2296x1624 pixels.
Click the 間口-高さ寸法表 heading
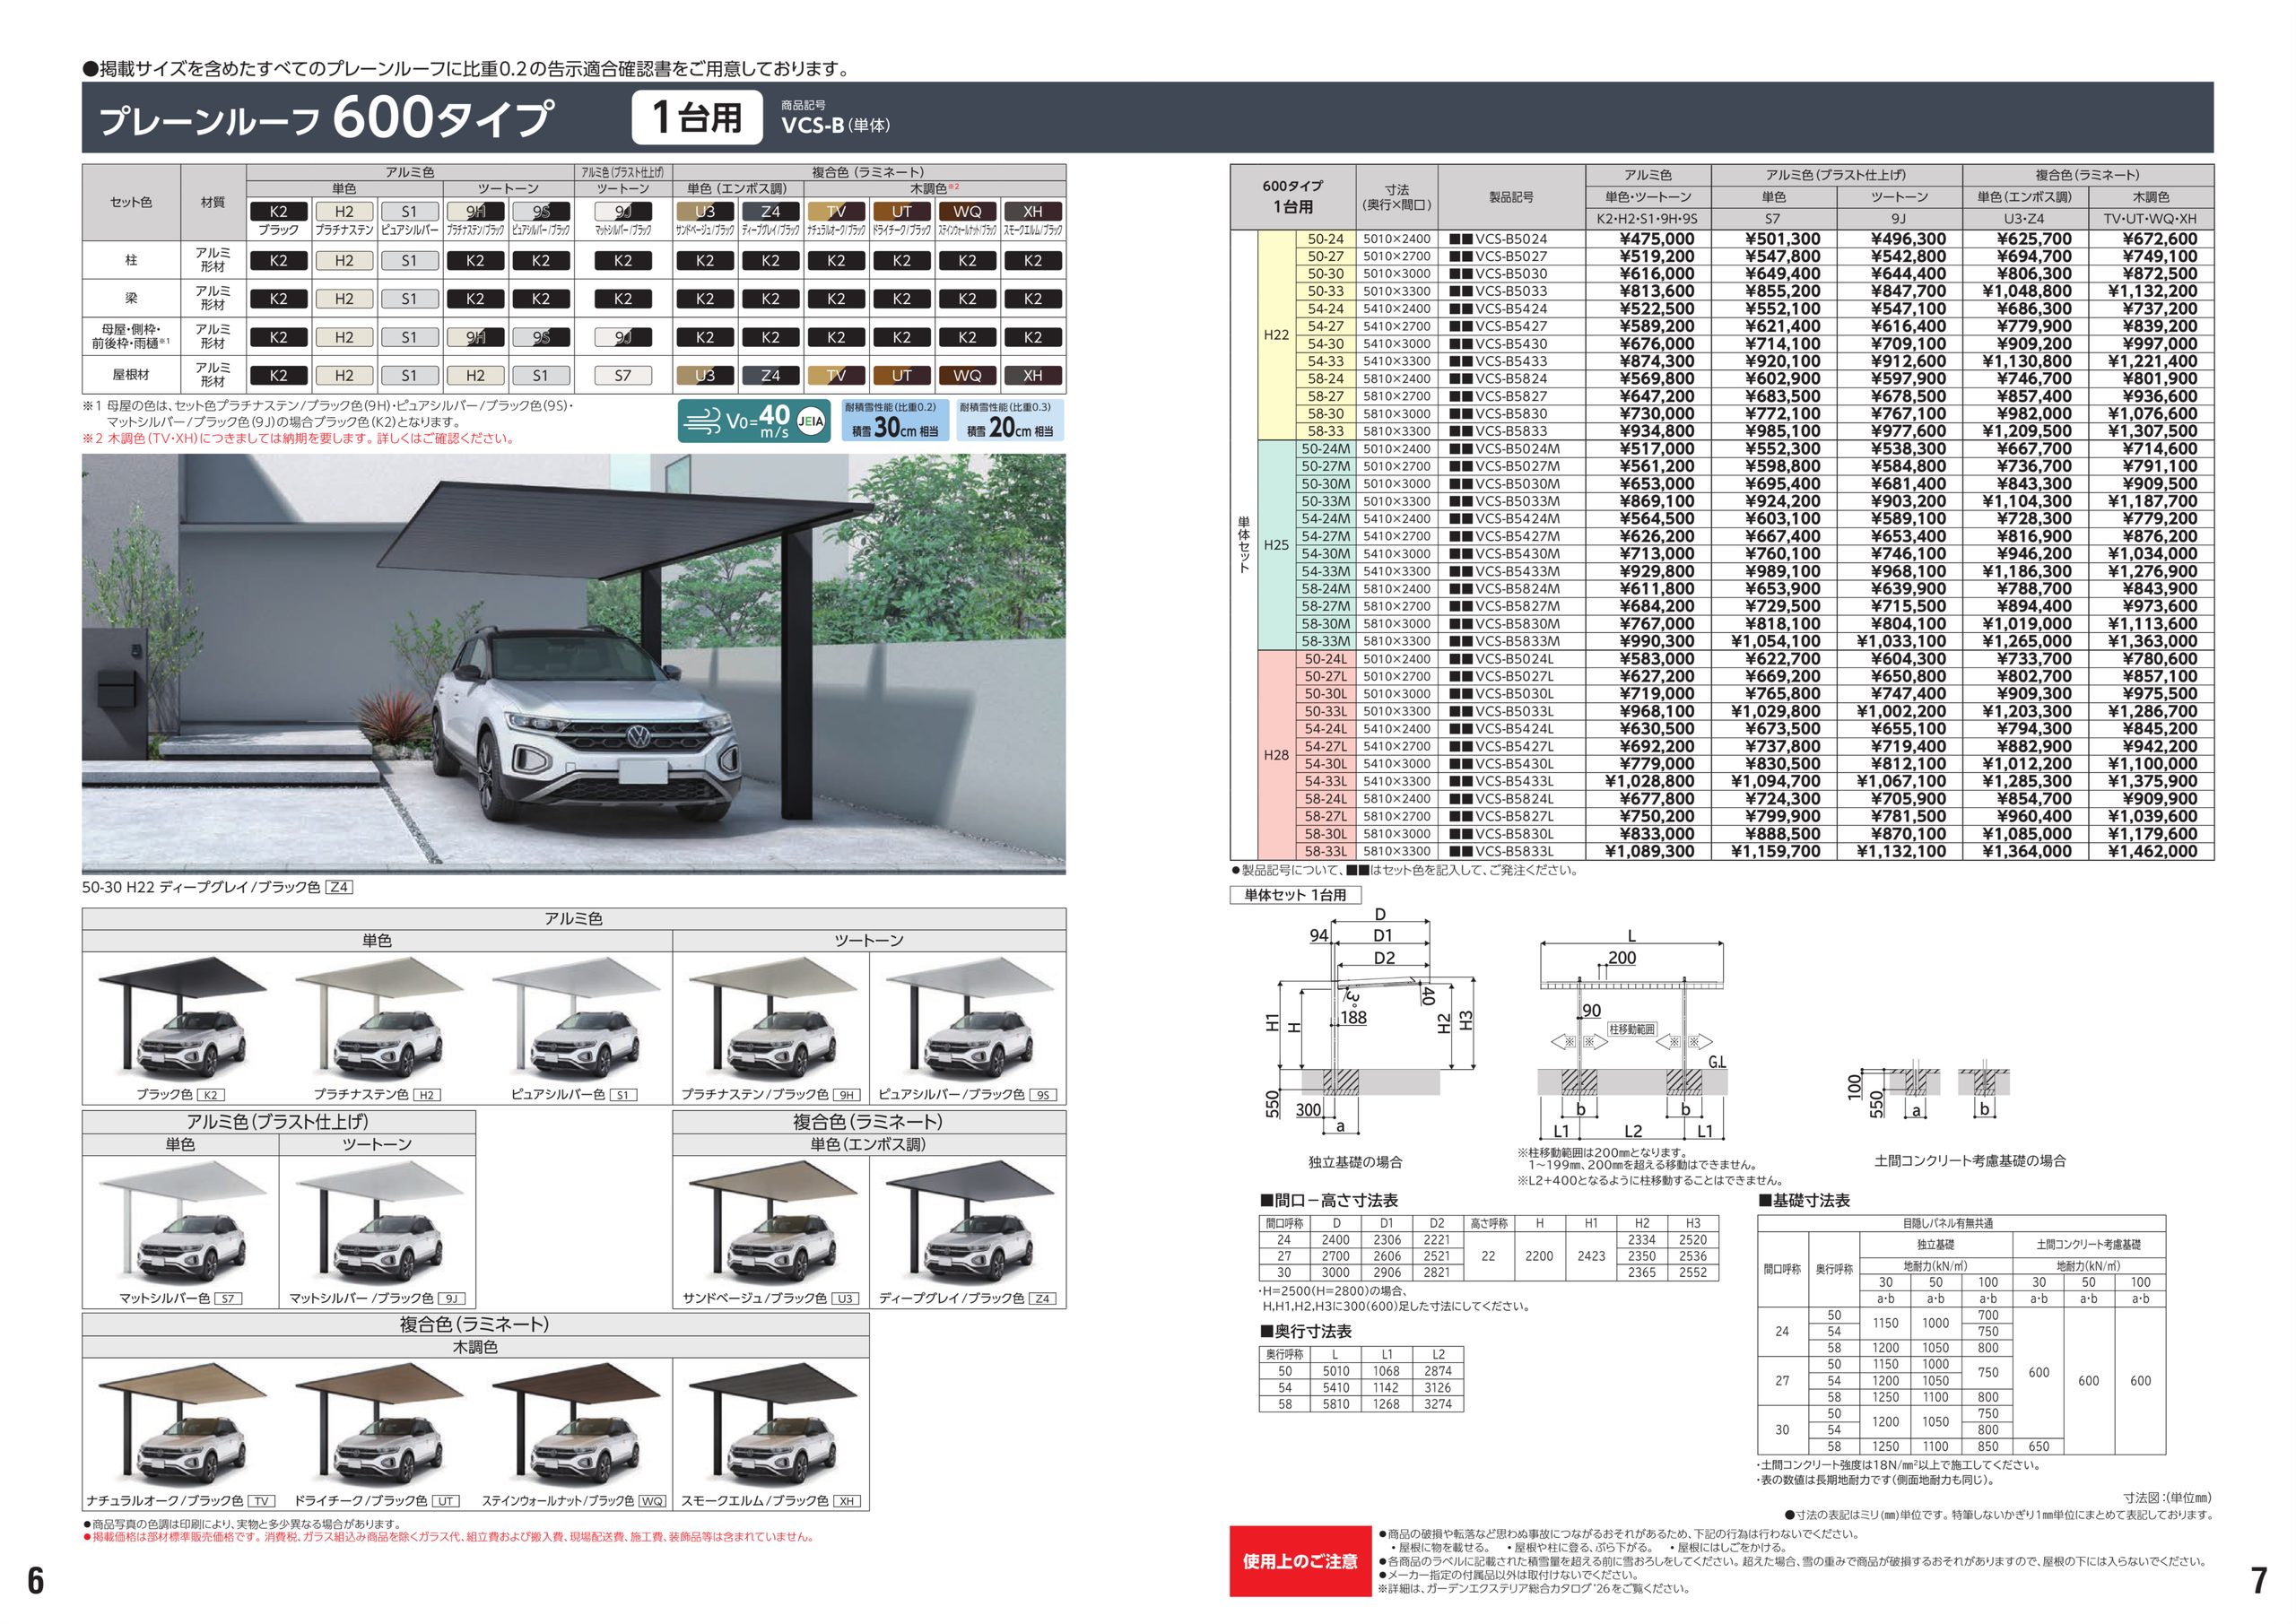pos(1329,1200)
